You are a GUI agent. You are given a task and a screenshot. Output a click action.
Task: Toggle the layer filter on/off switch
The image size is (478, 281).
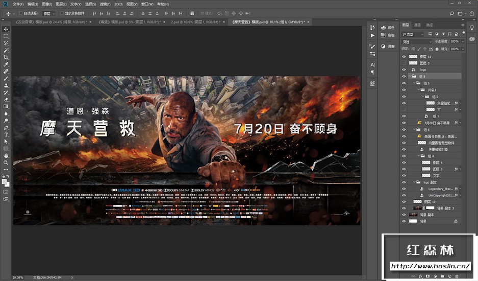pos(464,33)
